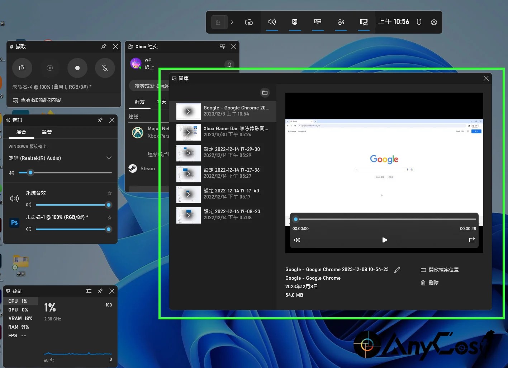
Task: Adjust the Photoshop app volume slider
Action: (74, 229)
